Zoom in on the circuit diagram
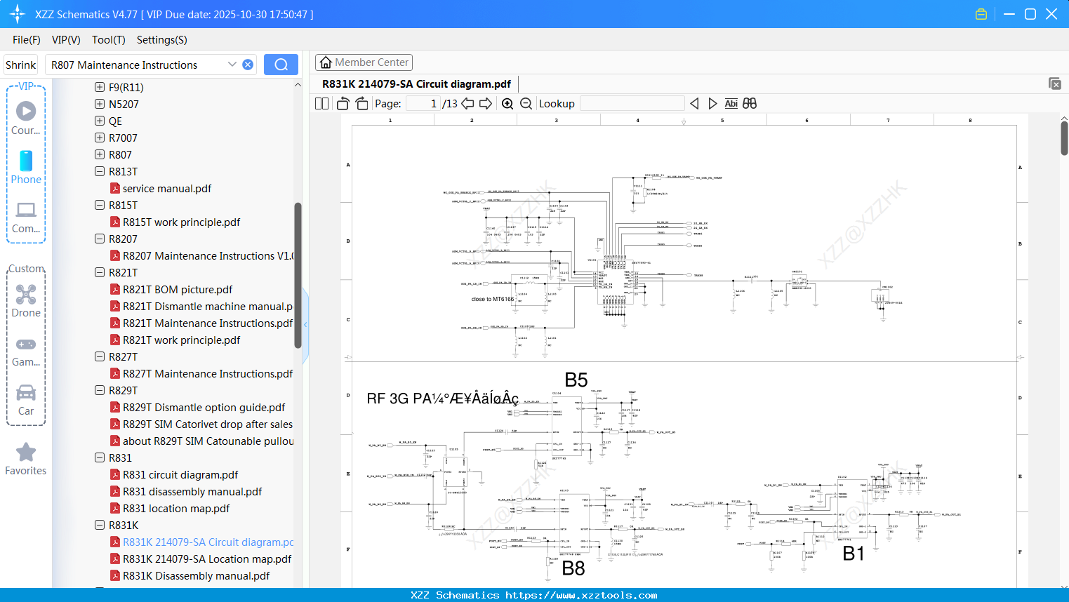 (507, 103)
